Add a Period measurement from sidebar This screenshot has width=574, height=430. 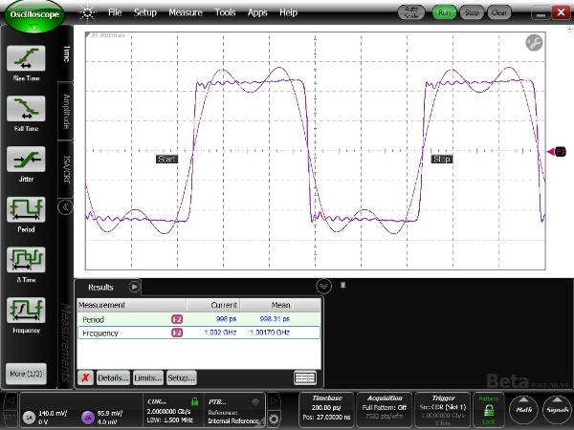tap(26, 210)
